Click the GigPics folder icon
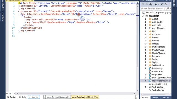The height and width of the screenshot is (99, 177). pos(150,40)
